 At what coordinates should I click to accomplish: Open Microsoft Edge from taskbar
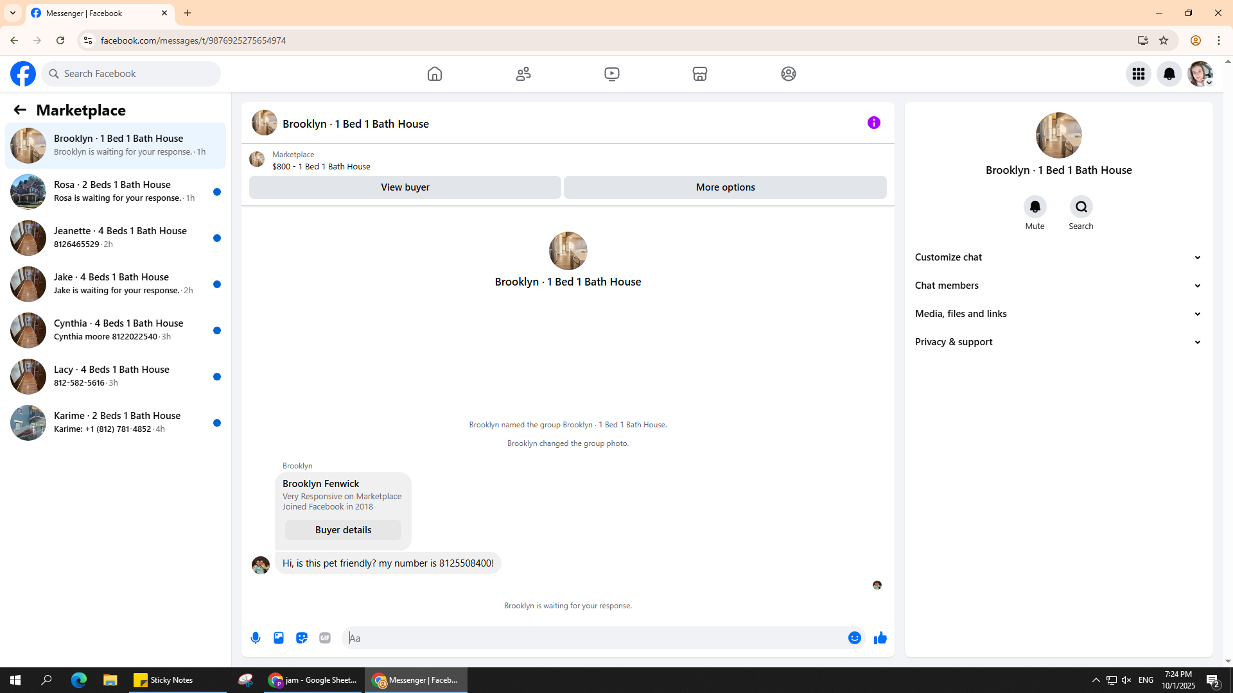pyautogui.click(x=79, y=680)
